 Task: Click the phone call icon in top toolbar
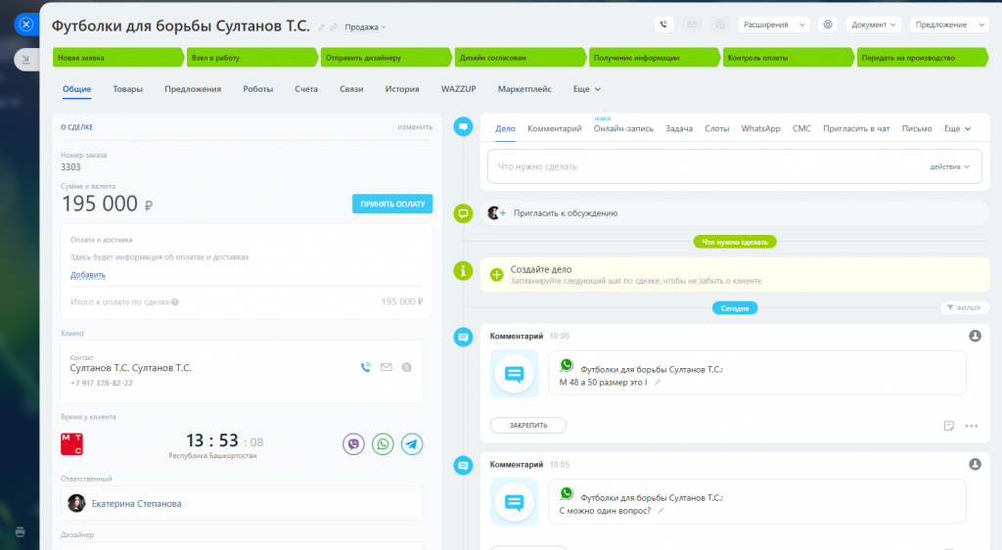coord(664,24)
